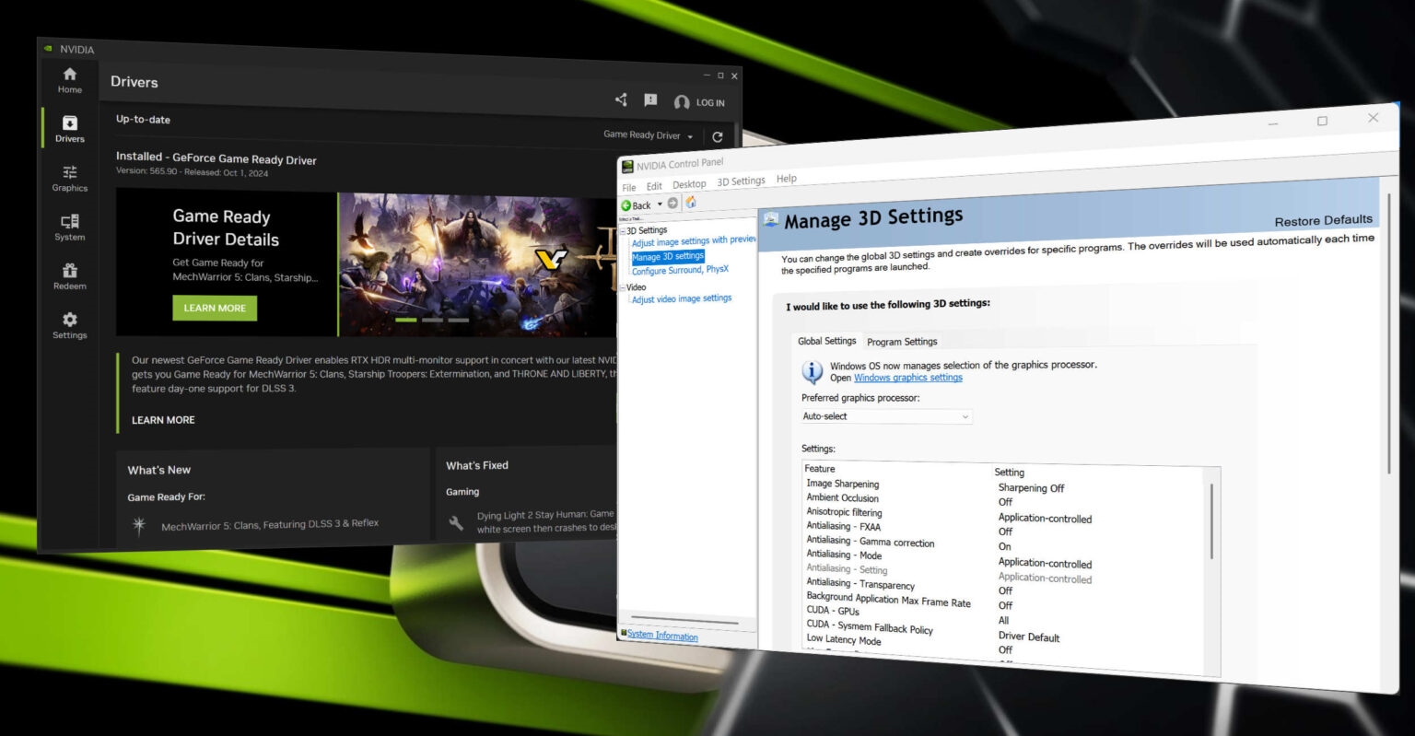1415x736 pixels.
Task: Click the Control Panel page vertical scrollbar
Action: [1389, 332]
